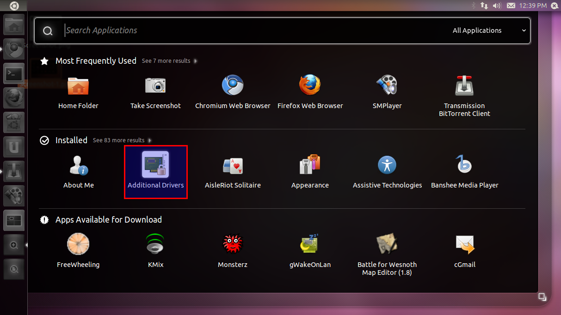This screenshot has width=561, height=315.
Task: Launch Firefox Web Browser from the dash grid
Action: pos(310,92)
